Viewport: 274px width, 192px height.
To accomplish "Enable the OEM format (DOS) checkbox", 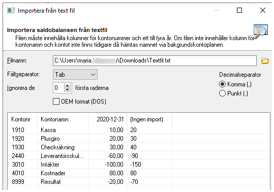I will coord(56,102).
